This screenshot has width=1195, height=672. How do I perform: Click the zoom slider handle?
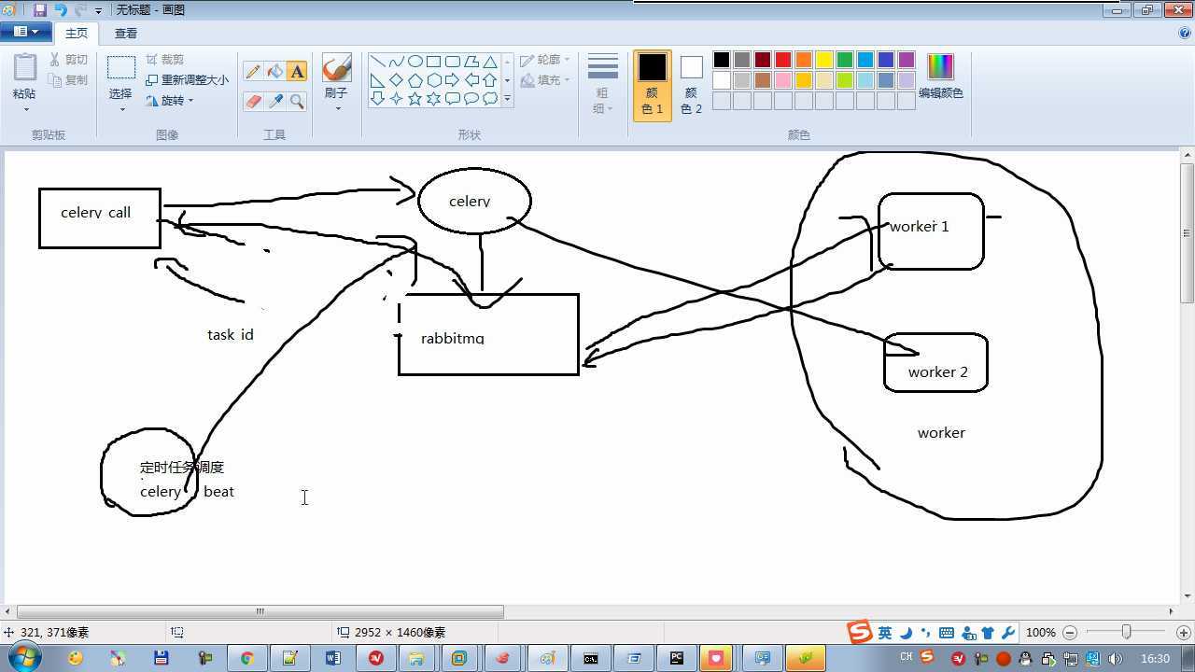pyautogui.click(x=1127, y=633)
